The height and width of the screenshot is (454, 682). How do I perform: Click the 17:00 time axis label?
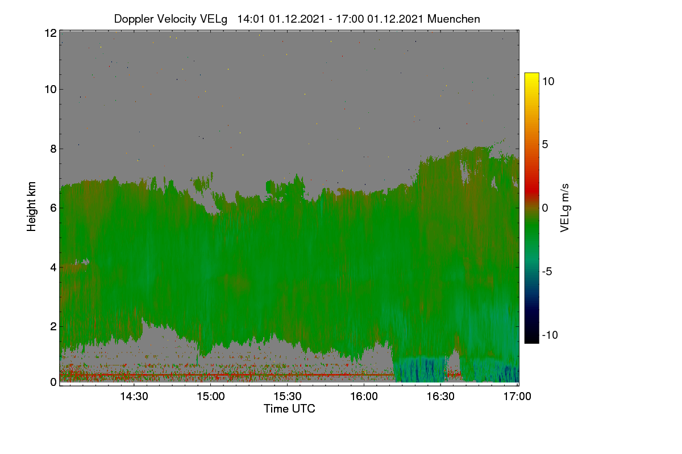tap(518, 397)
